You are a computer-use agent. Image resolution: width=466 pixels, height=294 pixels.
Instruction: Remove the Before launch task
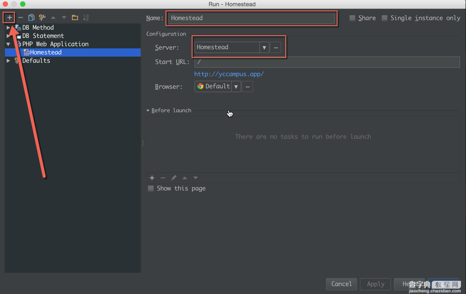(163, 178)
